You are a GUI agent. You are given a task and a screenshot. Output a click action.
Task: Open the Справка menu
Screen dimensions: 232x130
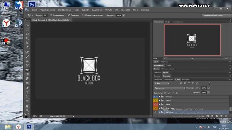pos(145,10)
